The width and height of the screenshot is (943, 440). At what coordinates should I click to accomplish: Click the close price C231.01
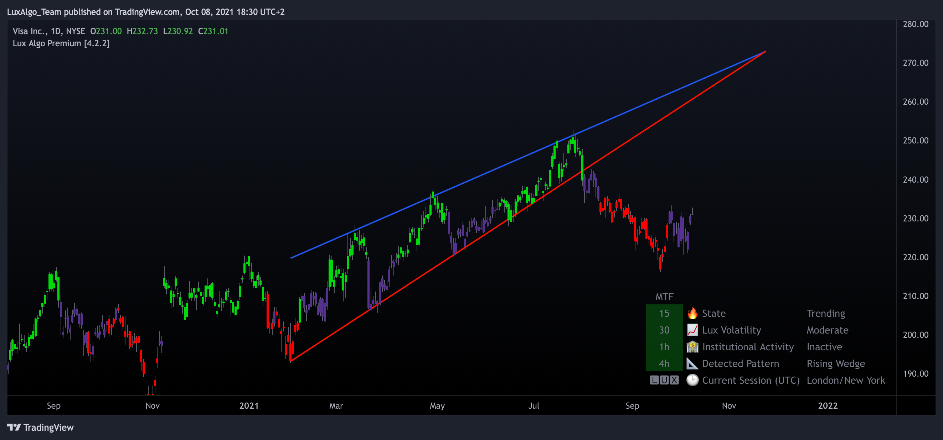pyautogui.click(x=213, y=31)
